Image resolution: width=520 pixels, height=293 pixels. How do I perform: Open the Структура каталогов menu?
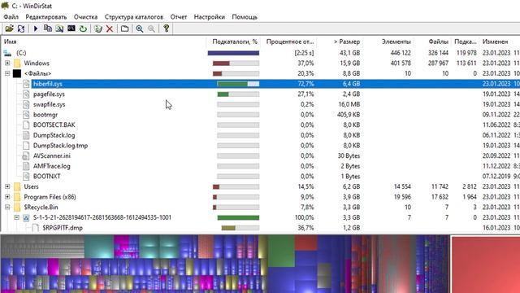click(134, 17)
